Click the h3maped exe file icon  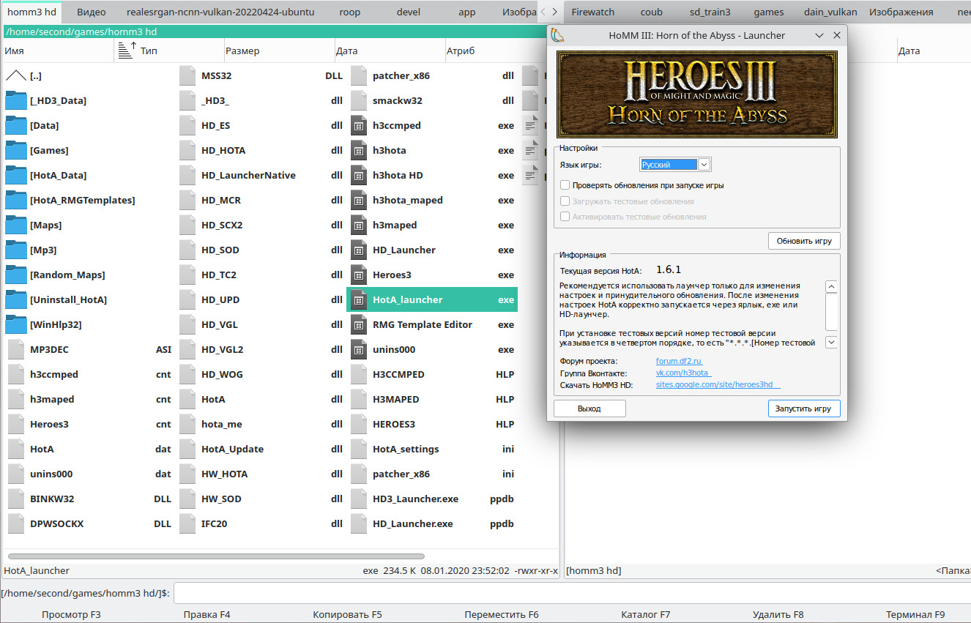point(358,225)
